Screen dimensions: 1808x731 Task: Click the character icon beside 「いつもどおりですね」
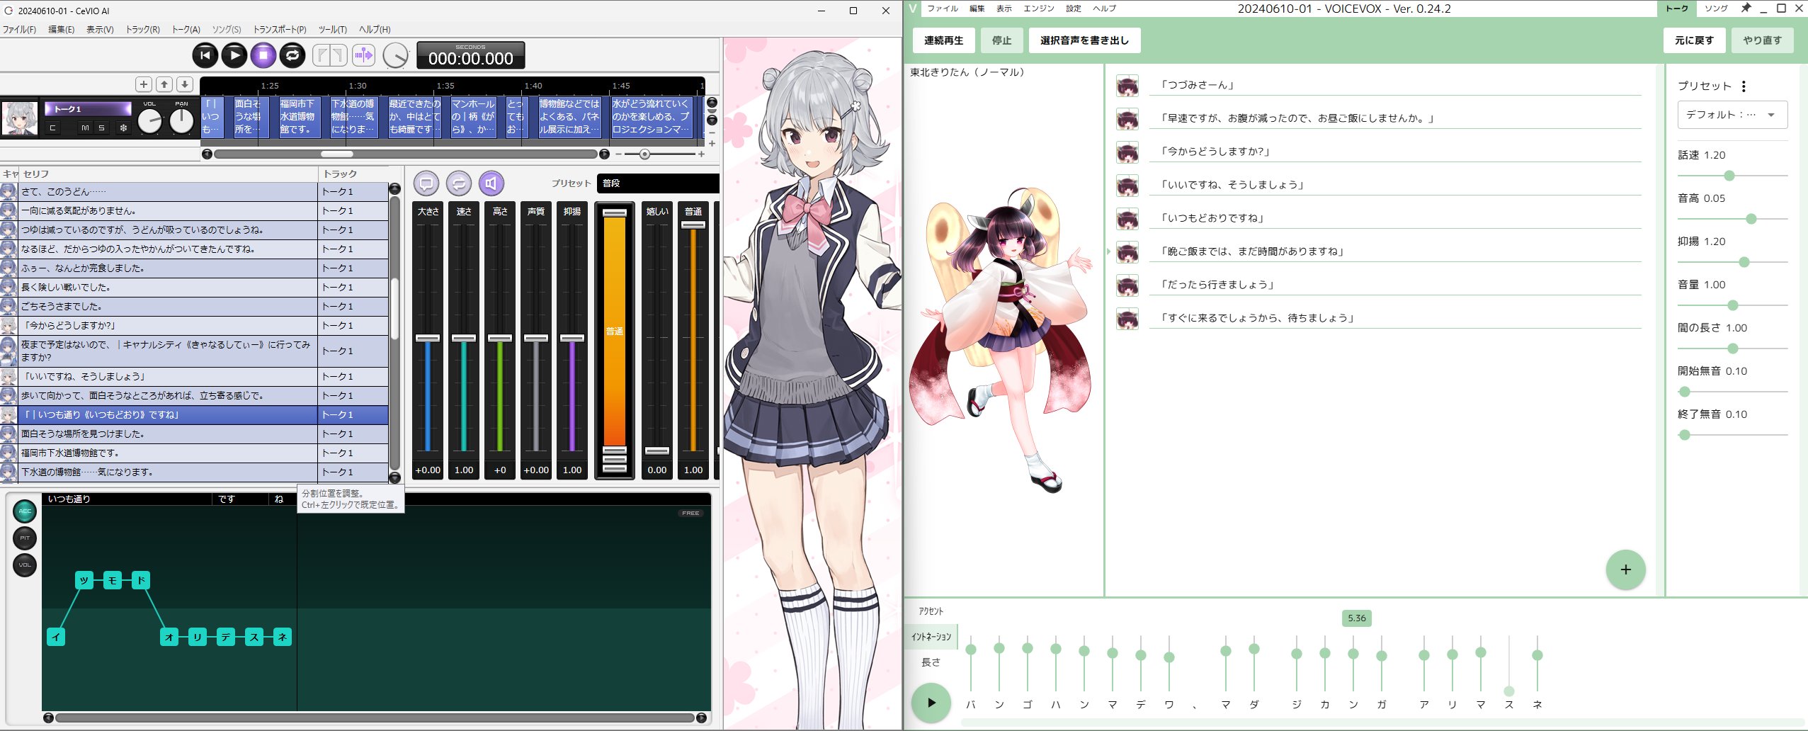point(1127,219)
